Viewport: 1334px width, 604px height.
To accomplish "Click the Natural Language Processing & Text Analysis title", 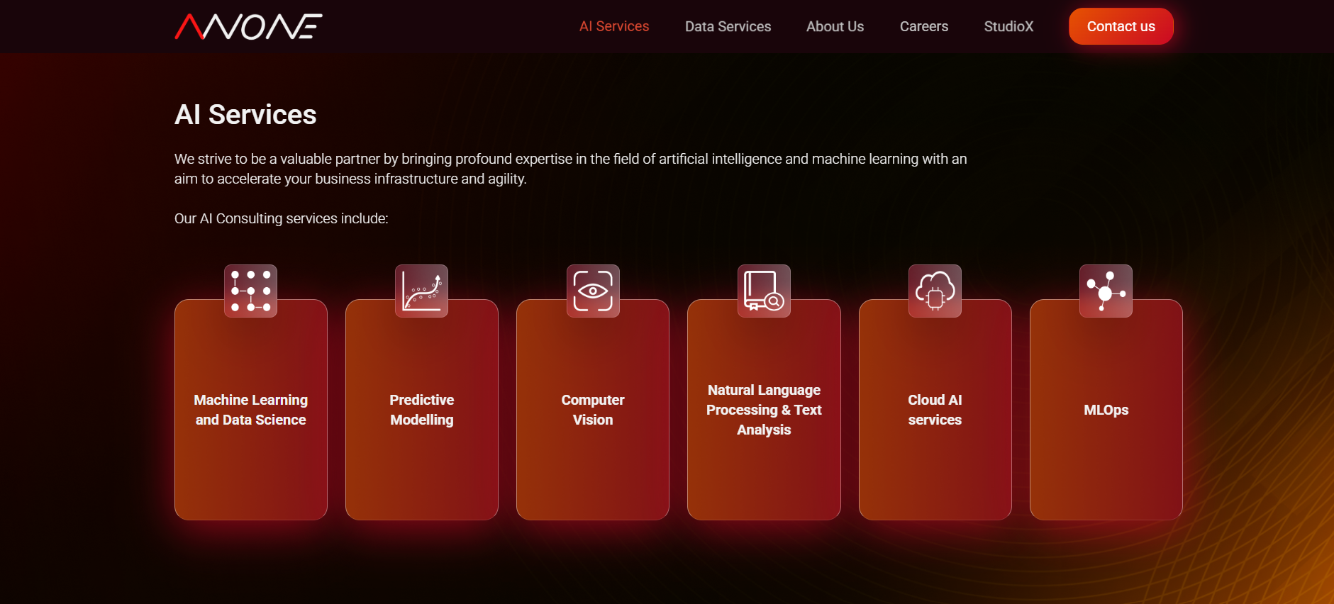I will click(764, 410).
